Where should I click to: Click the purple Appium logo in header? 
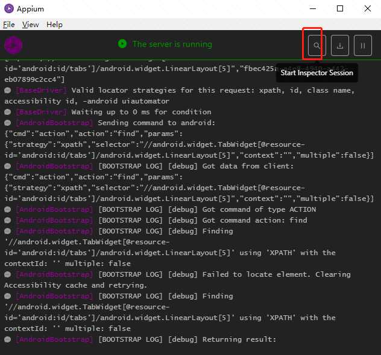(x=13, y=45)
